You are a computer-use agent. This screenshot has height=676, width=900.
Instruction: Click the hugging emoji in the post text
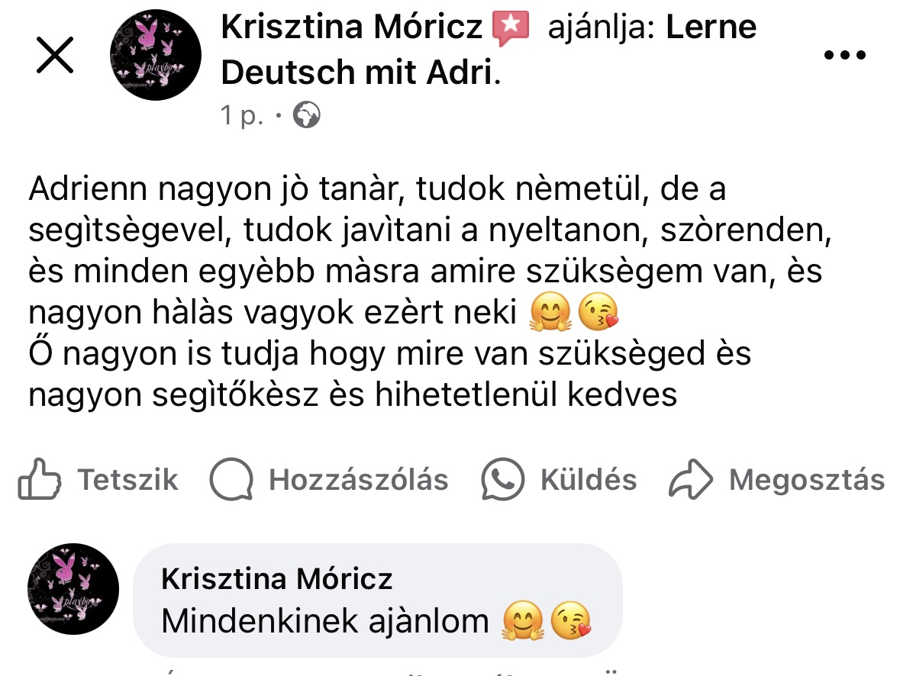tap(547, 314)
